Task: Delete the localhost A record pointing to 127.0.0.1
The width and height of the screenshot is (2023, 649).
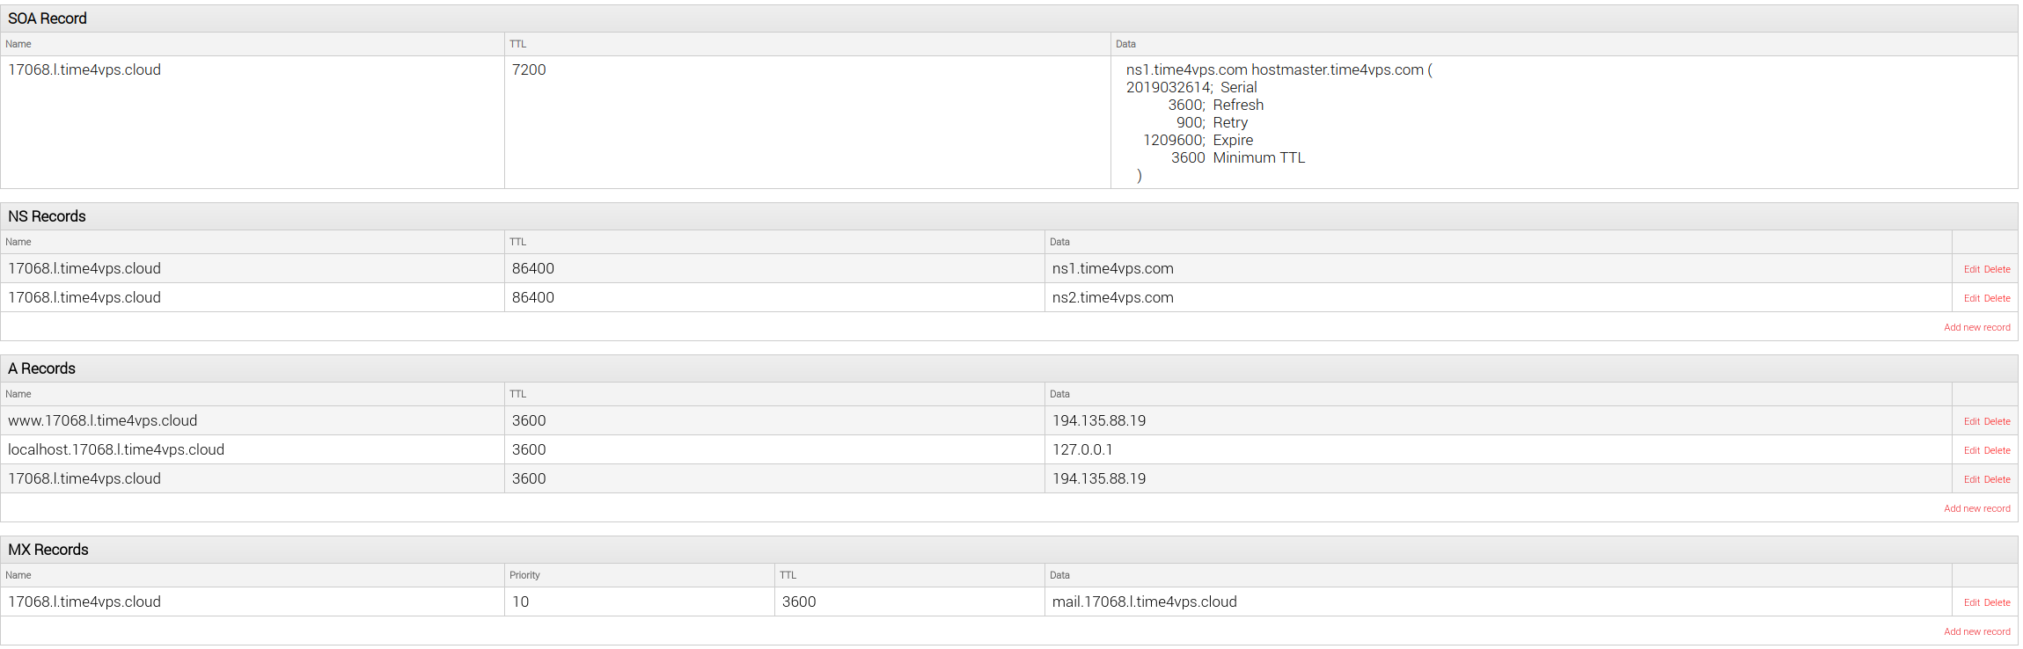Action: 1997,450
